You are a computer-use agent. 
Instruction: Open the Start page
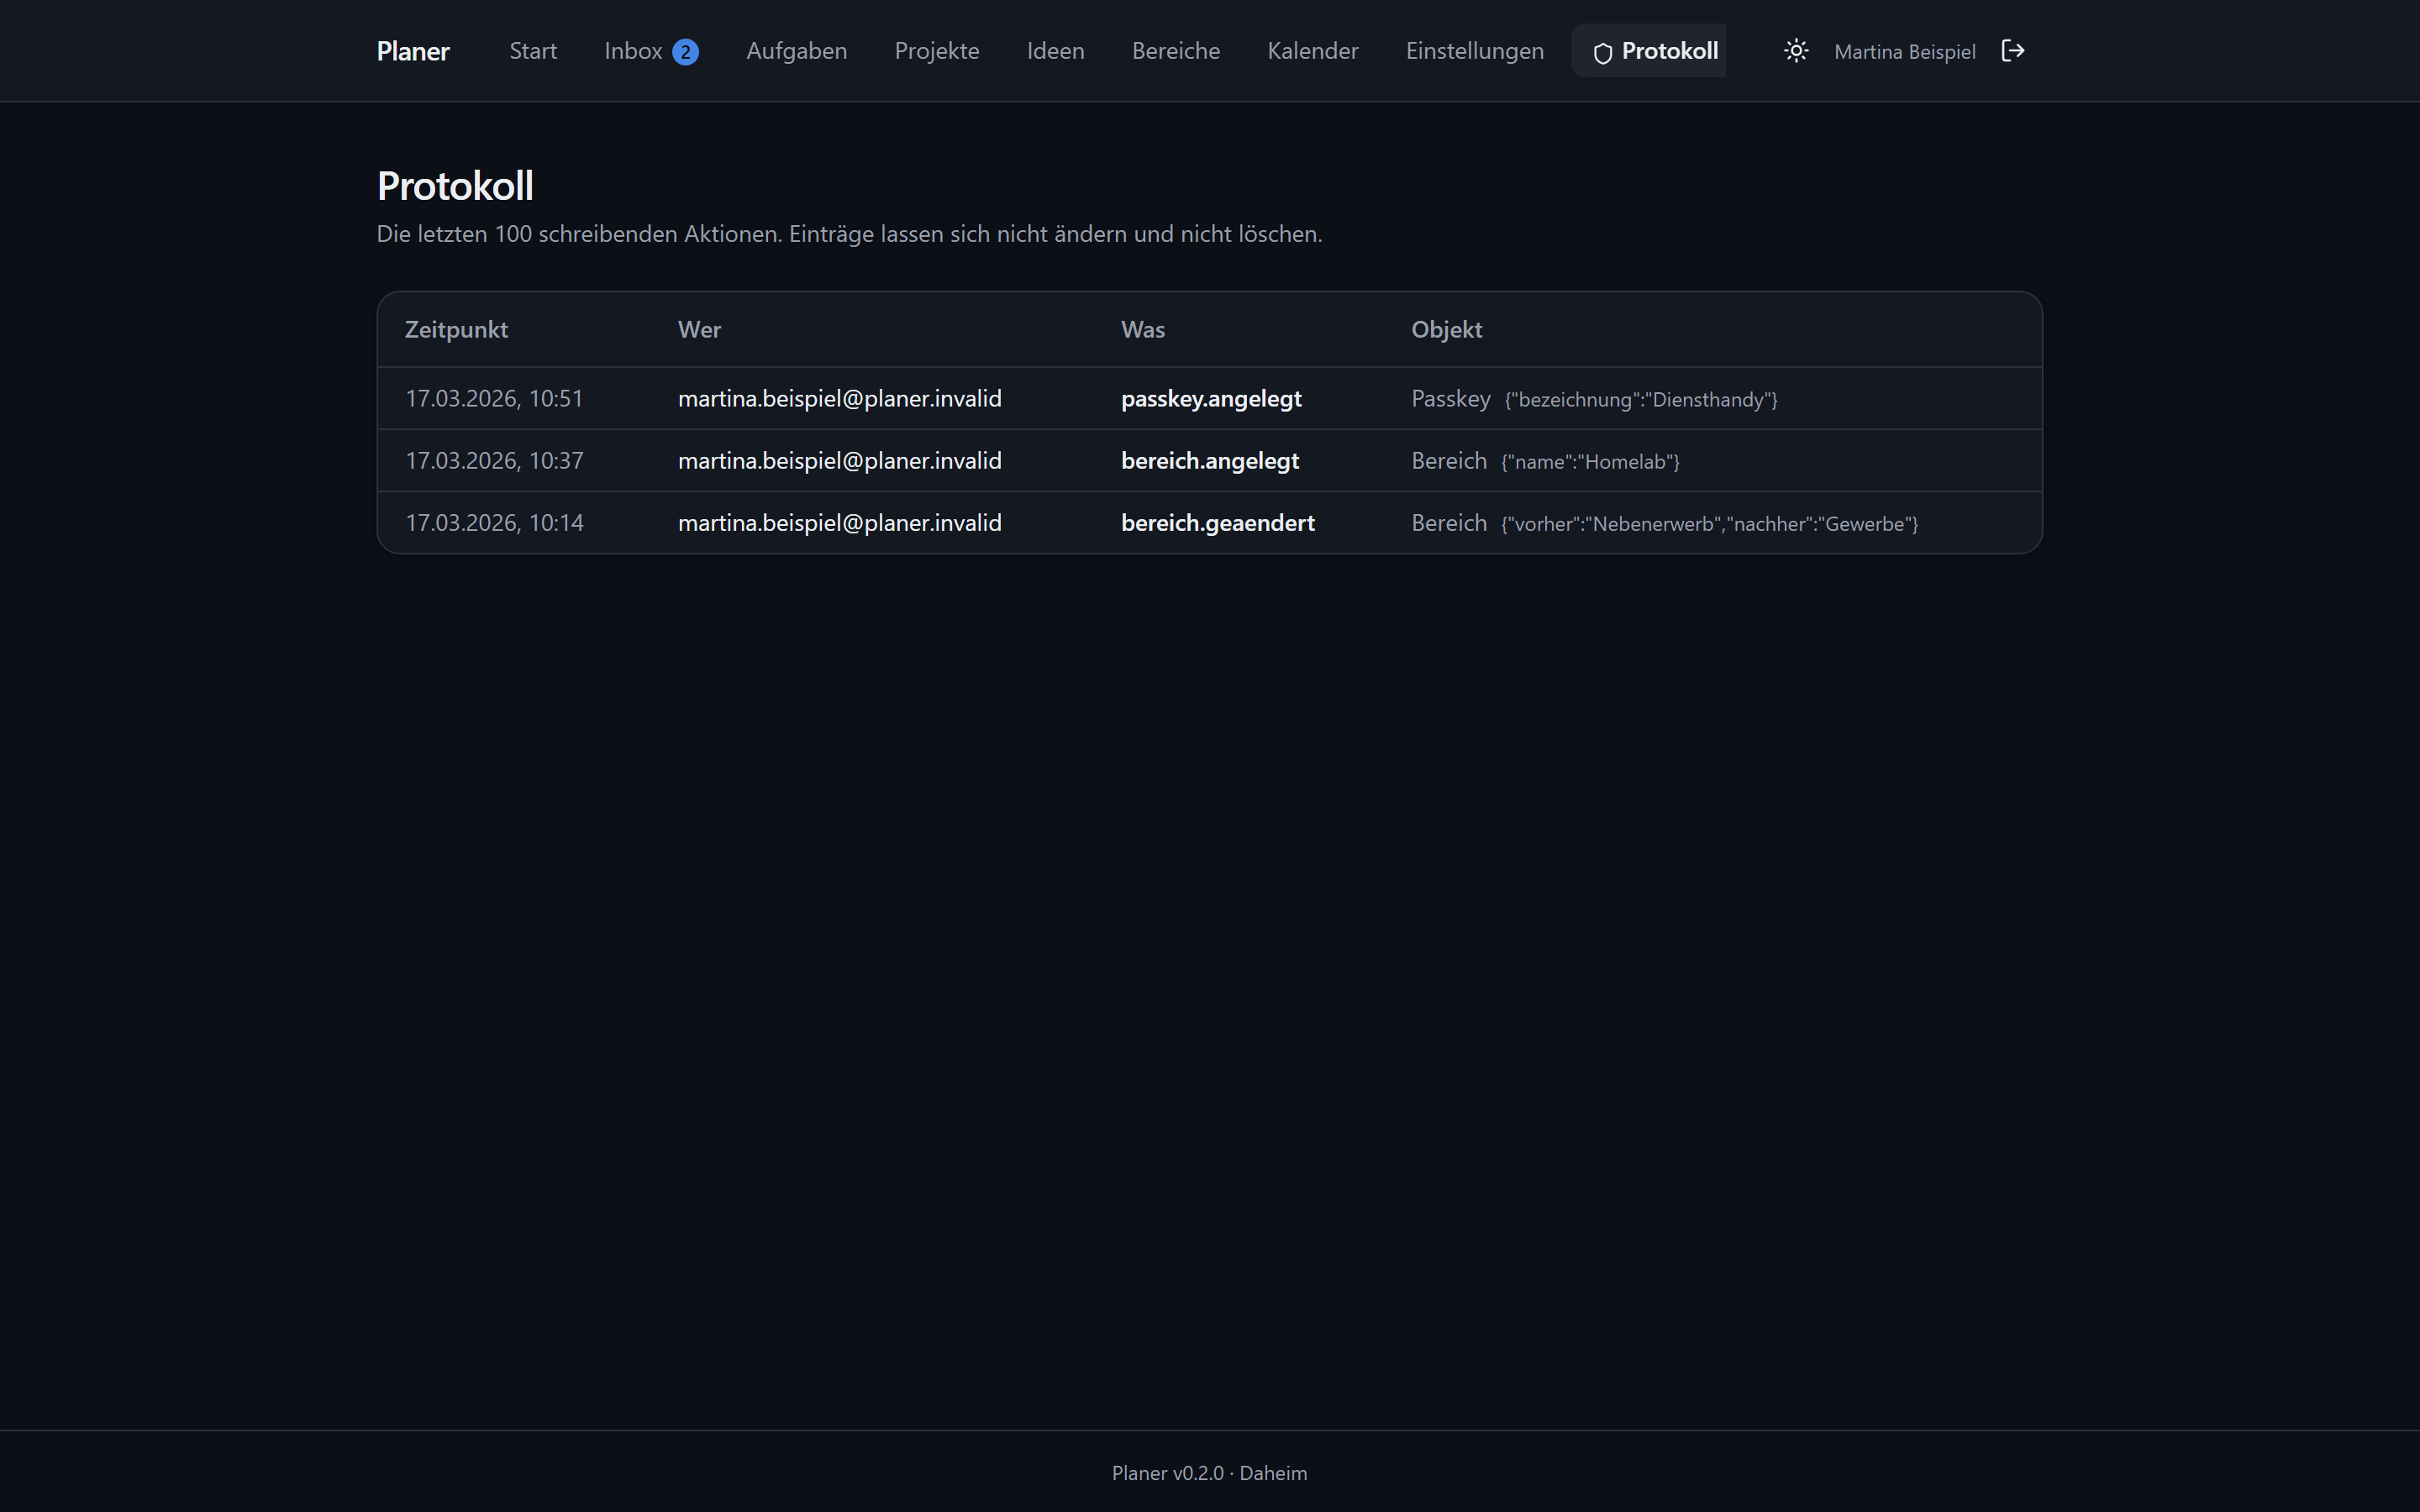pyautogui.click(x=533, y=51)
